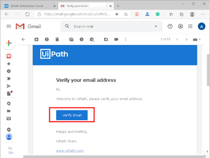Open browser Favorites list
The width and height of the screenshot is (210, 158).
coord(171,14)
